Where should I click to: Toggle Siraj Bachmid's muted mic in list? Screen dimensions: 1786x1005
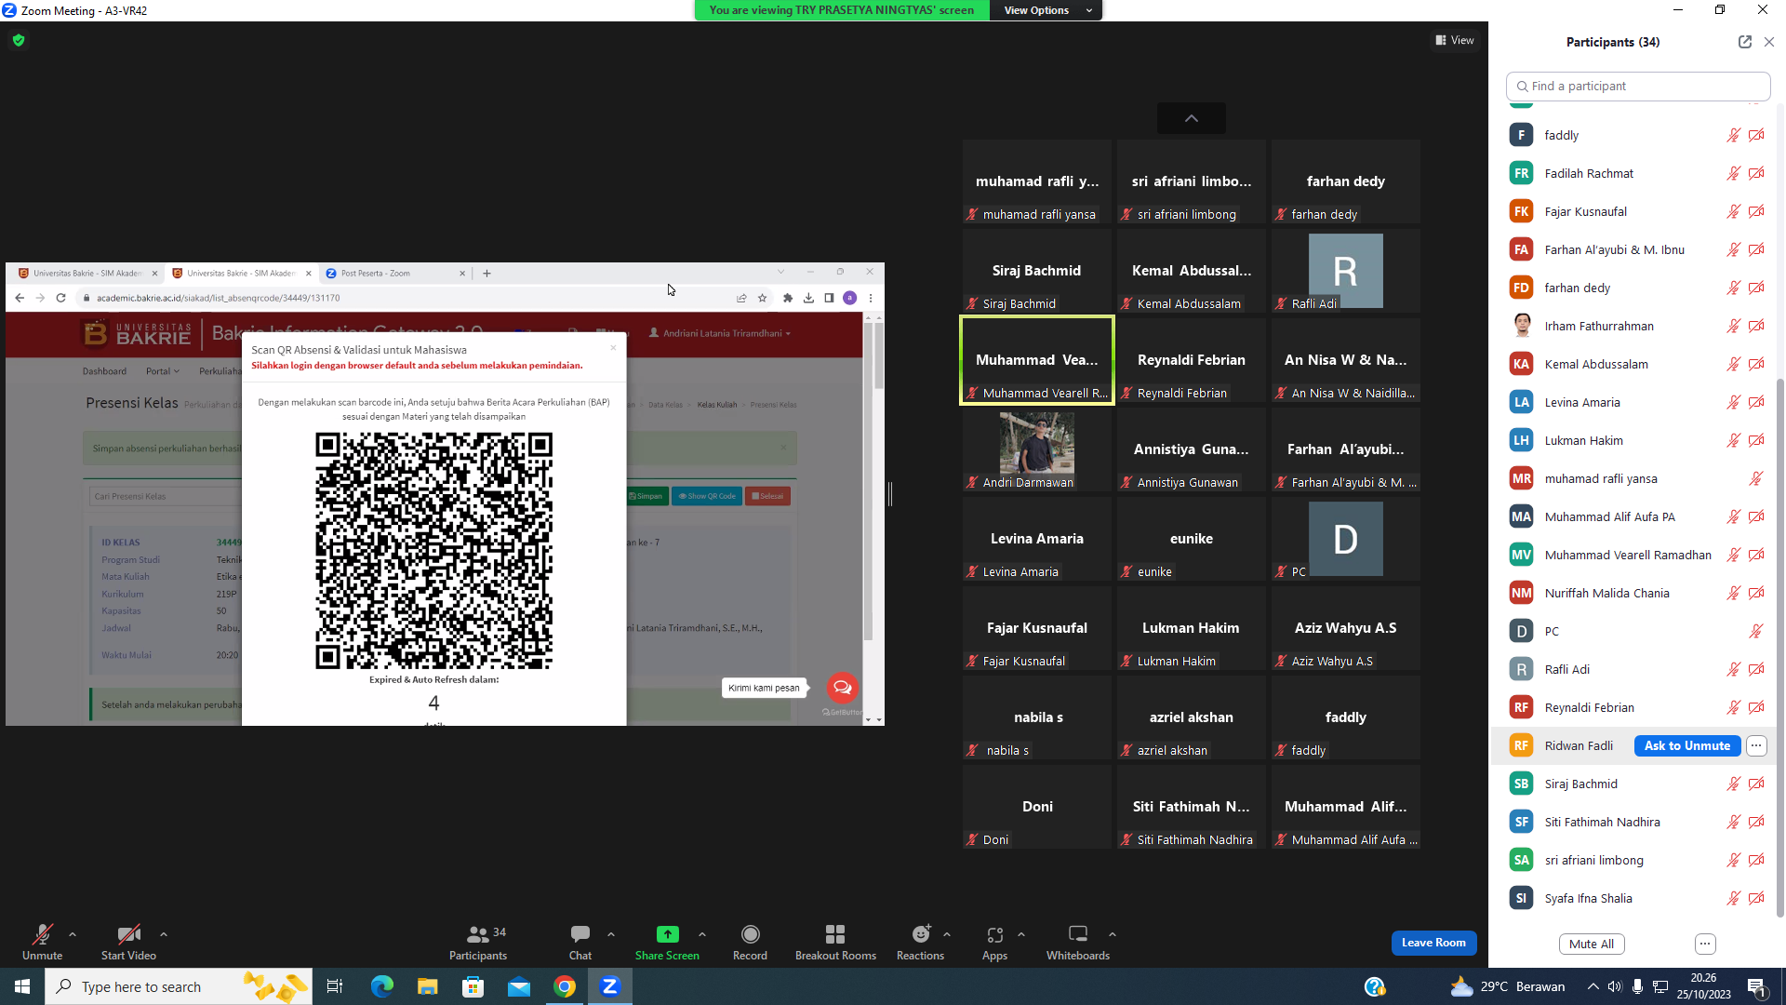click(x=1733, y=784)
